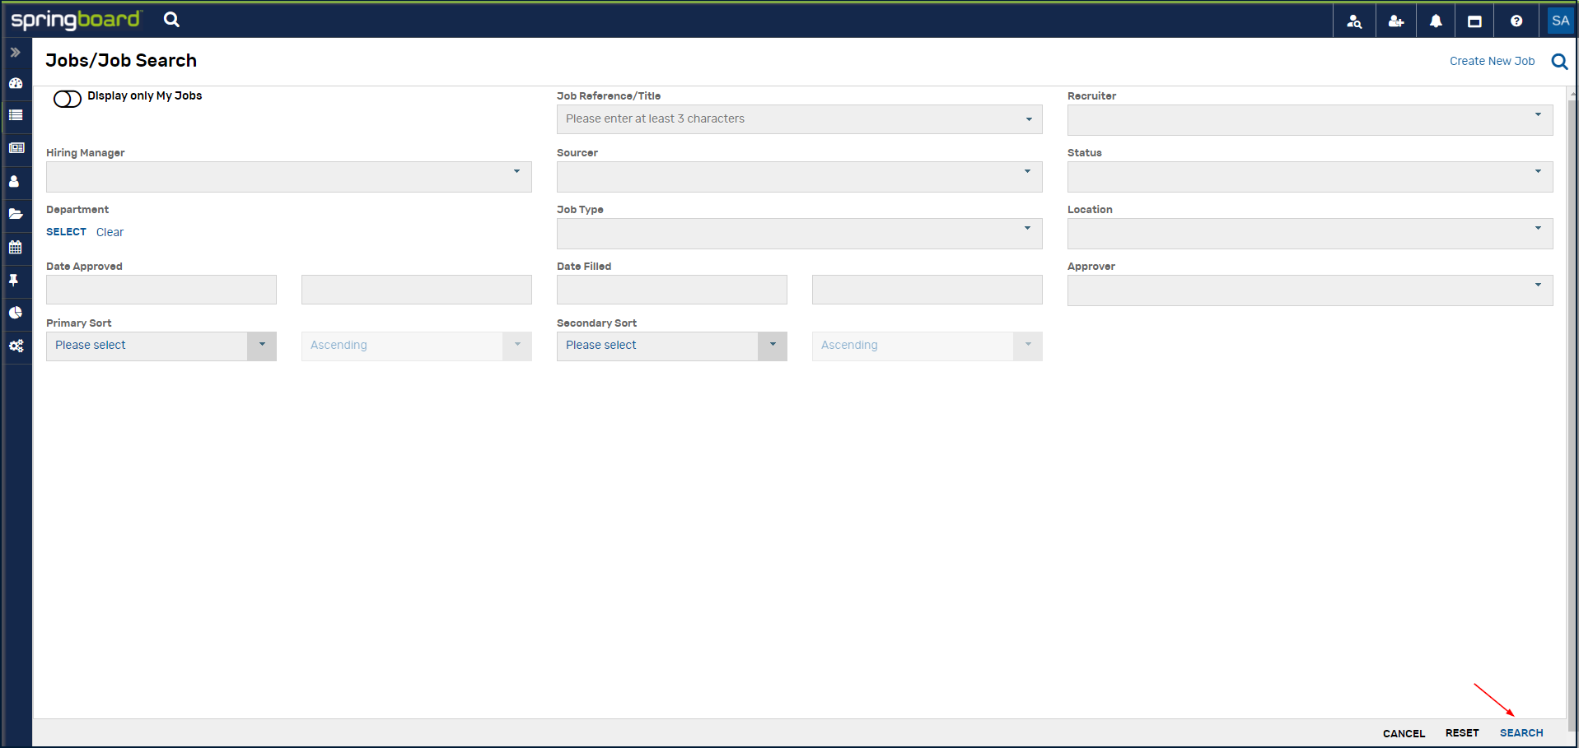Image resolution: width=1579 pixels, height=748 pixels.
Task: Open the Status dropdown
Action: click(1310, 177)
